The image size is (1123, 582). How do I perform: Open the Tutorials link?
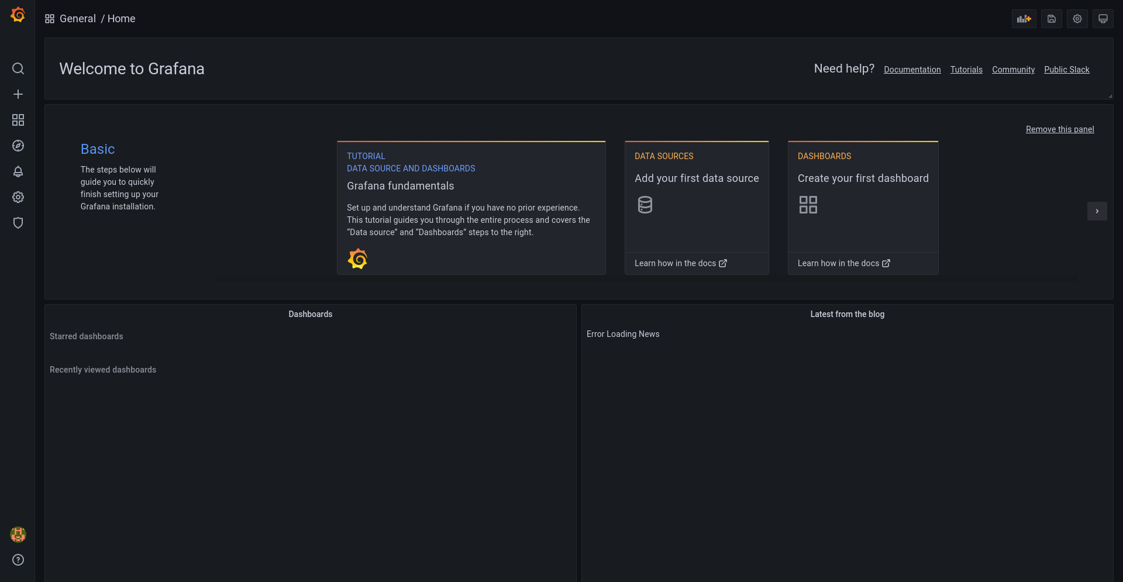pos(966,70)
